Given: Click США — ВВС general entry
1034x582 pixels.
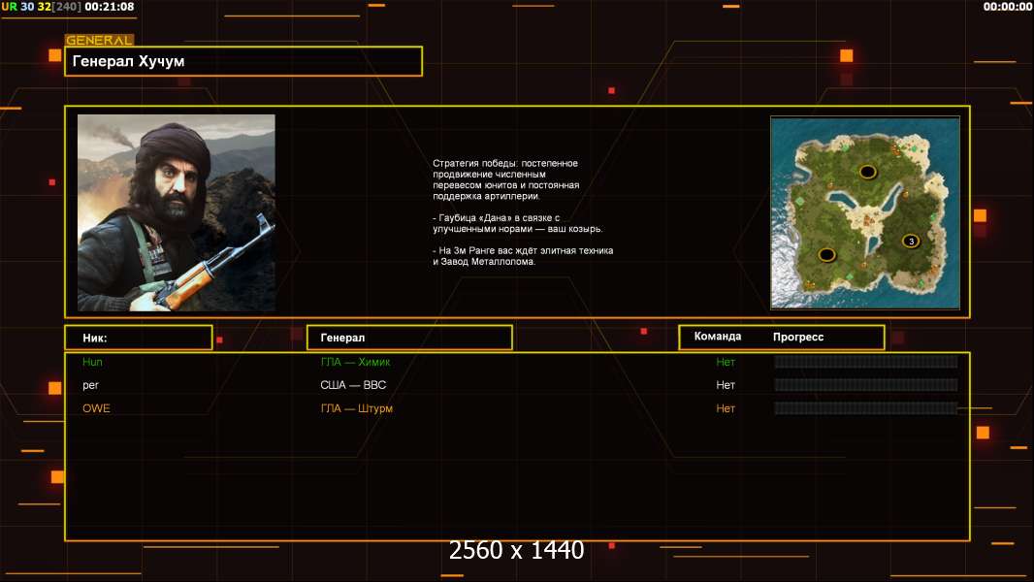Looking at the screenshot, I should coord(353,385).
